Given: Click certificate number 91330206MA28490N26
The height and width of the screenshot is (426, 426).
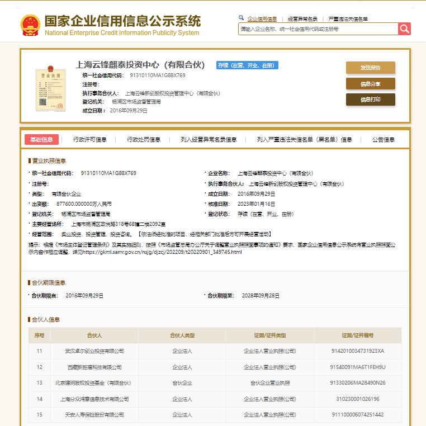Looking at the screenshot, I should coord(358,383).
